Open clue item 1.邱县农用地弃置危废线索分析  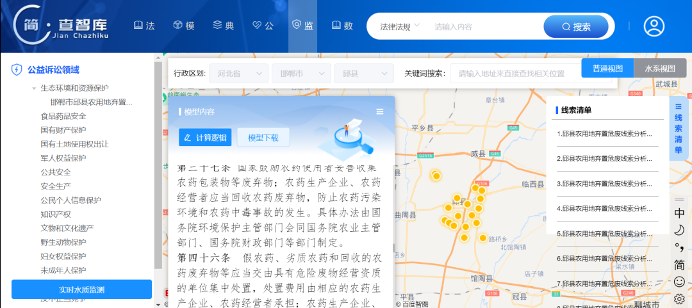tap(604, 133)
